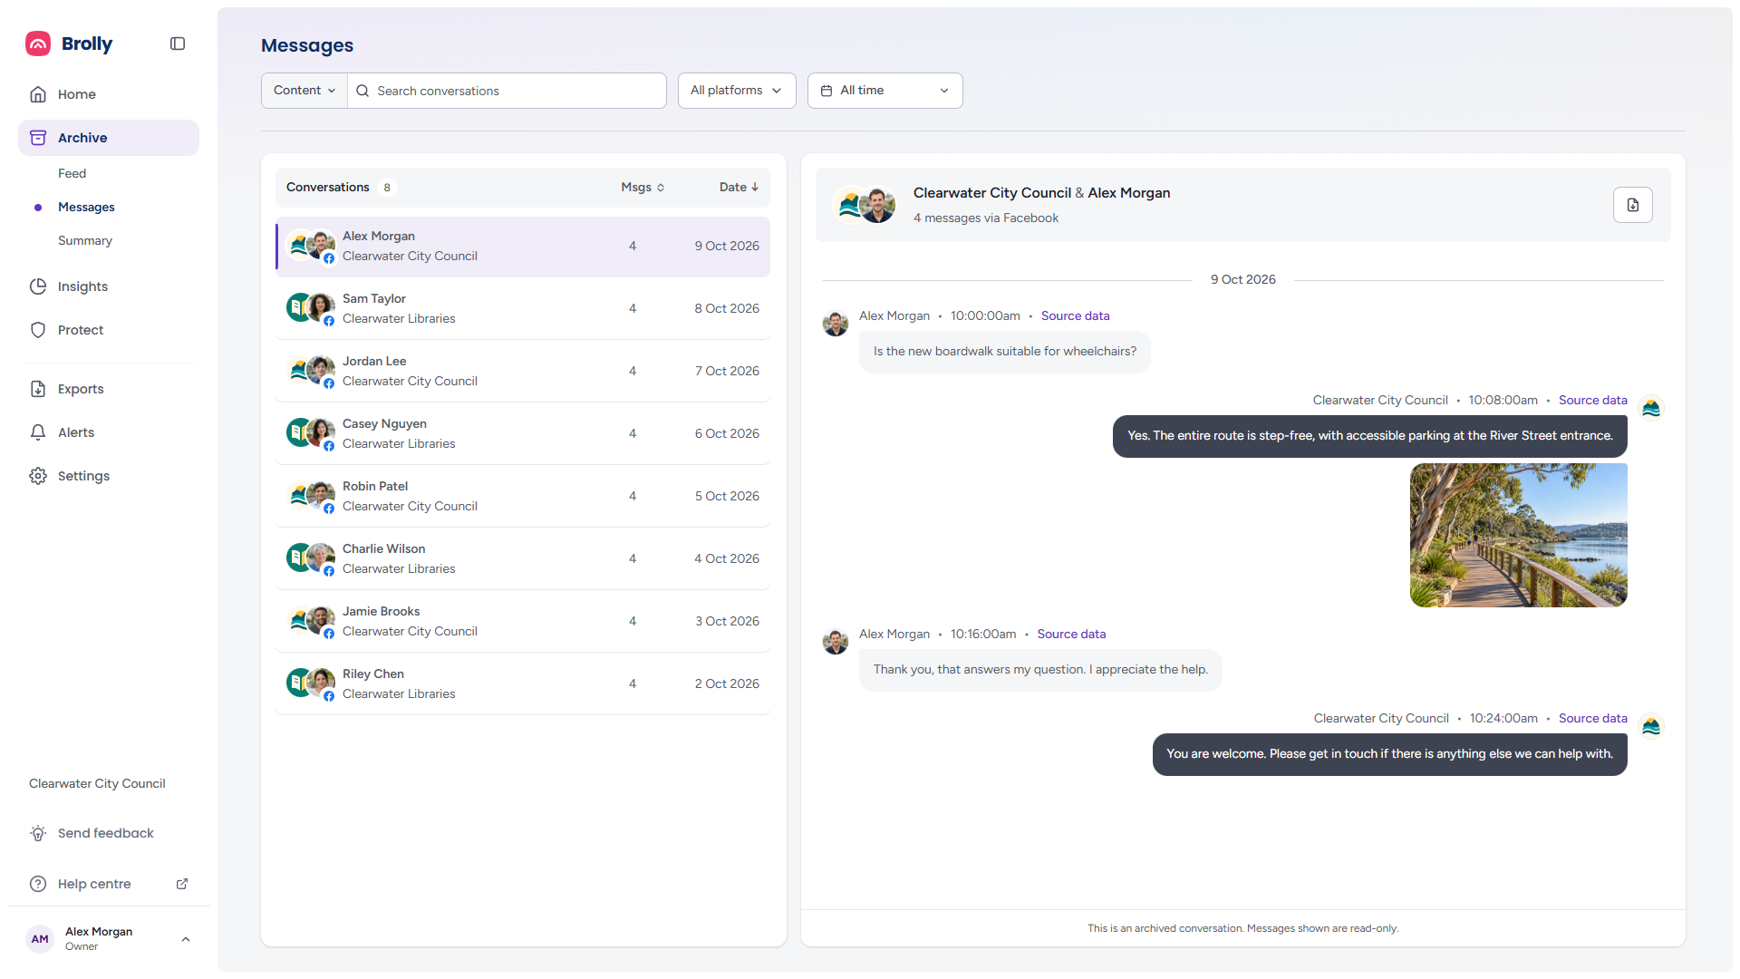Open the boardwalk photo attachment
Image resolution: width=1740 pixels, height=979 pixels.
pos(1518,535)
